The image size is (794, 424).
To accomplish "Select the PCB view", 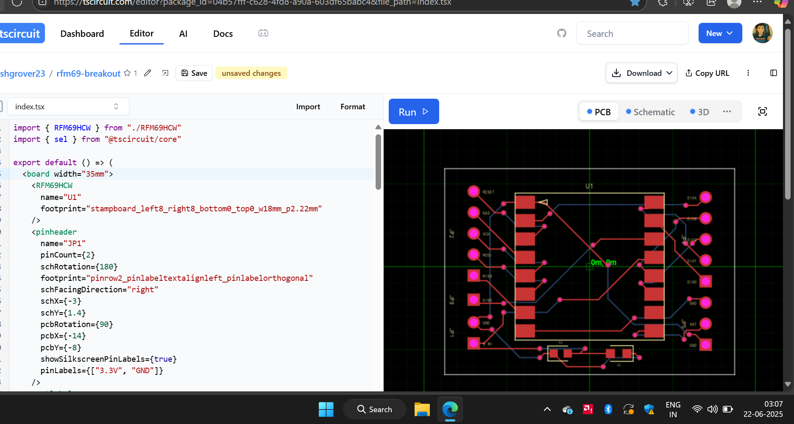I will click(x=599, y=112).
